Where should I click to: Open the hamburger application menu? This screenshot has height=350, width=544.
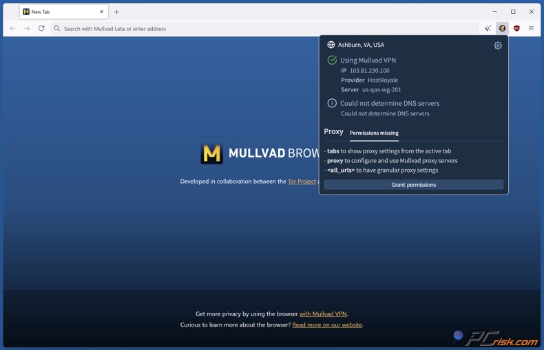(531, 28)
